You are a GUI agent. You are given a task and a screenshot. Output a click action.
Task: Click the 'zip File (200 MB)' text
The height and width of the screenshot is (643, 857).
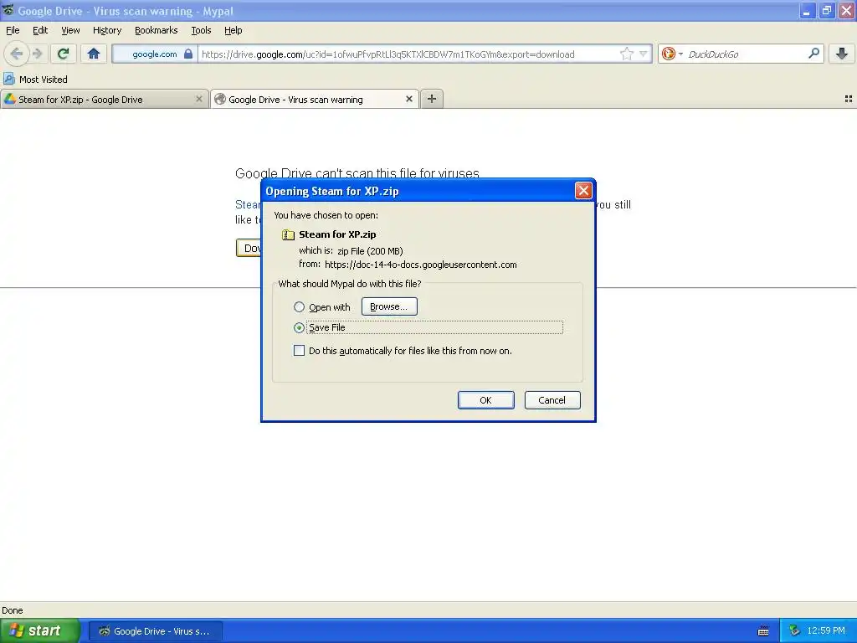[370, 251]
